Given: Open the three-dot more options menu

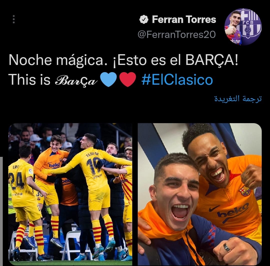Looking at the screenshot, I should click(x=14, y=19).
